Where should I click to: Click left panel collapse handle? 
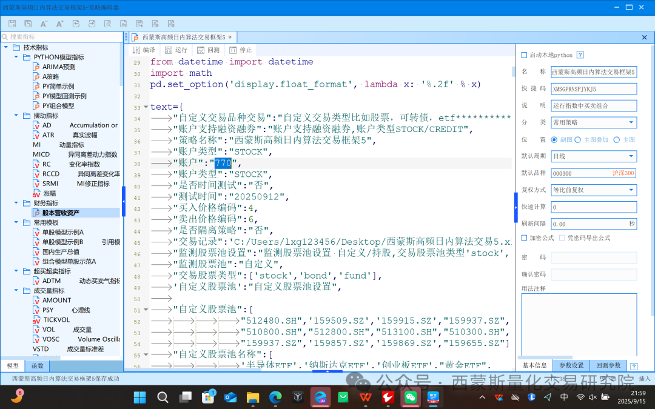coord(124,202)
